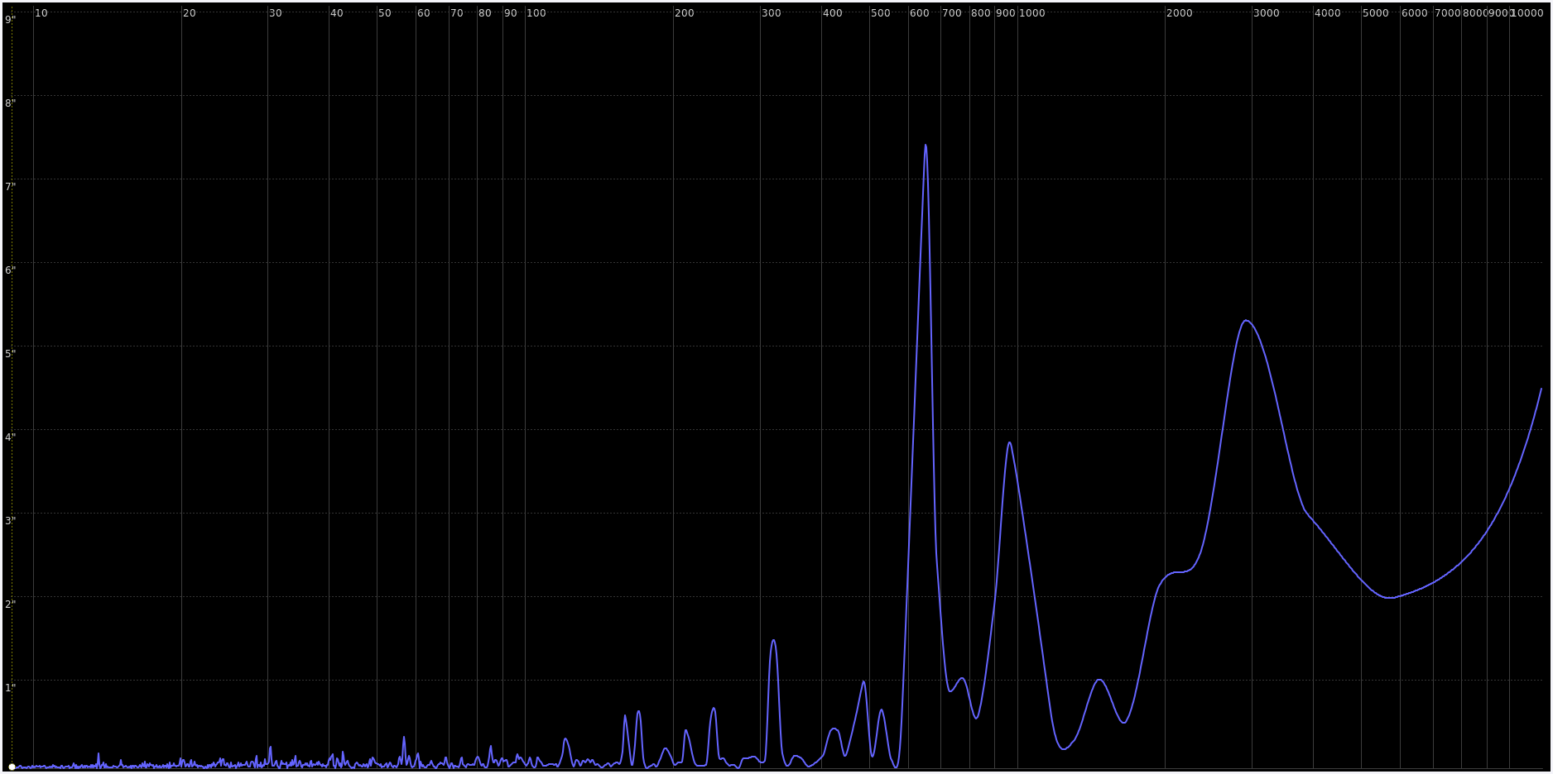Select the "300" frequency axis label
The width and height of the screenshot is (1553, 774).
(x=772, y=13)
